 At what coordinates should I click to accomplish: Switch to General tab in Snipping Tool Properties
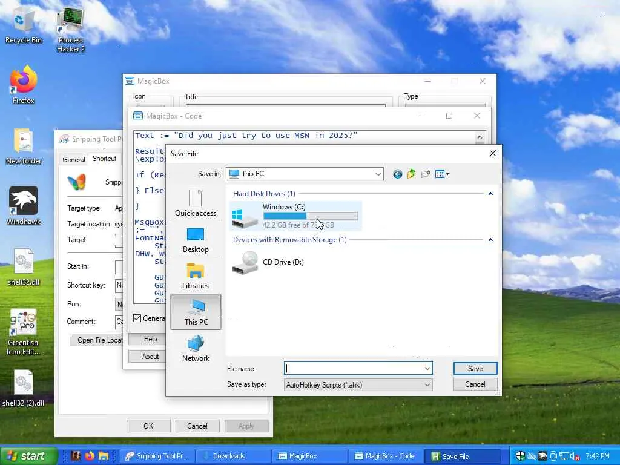click(73, 160)
